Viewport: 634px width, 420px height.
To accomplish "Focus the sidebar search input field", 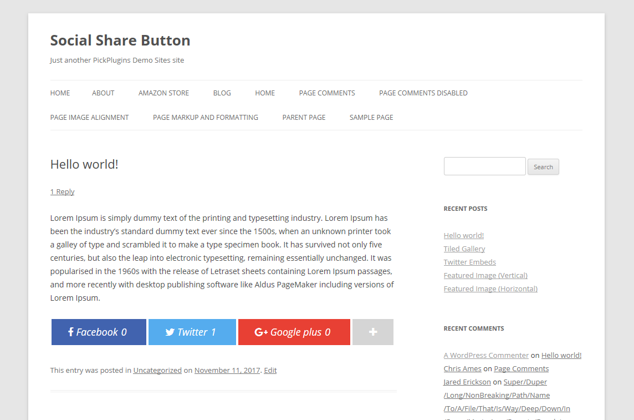I will coord(485,166).
